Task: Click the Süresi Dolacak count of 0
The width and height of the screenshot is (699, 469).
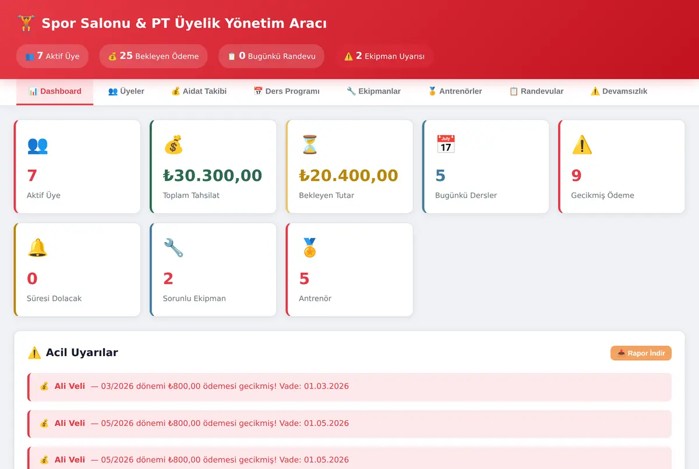Action: pos(32,279)
